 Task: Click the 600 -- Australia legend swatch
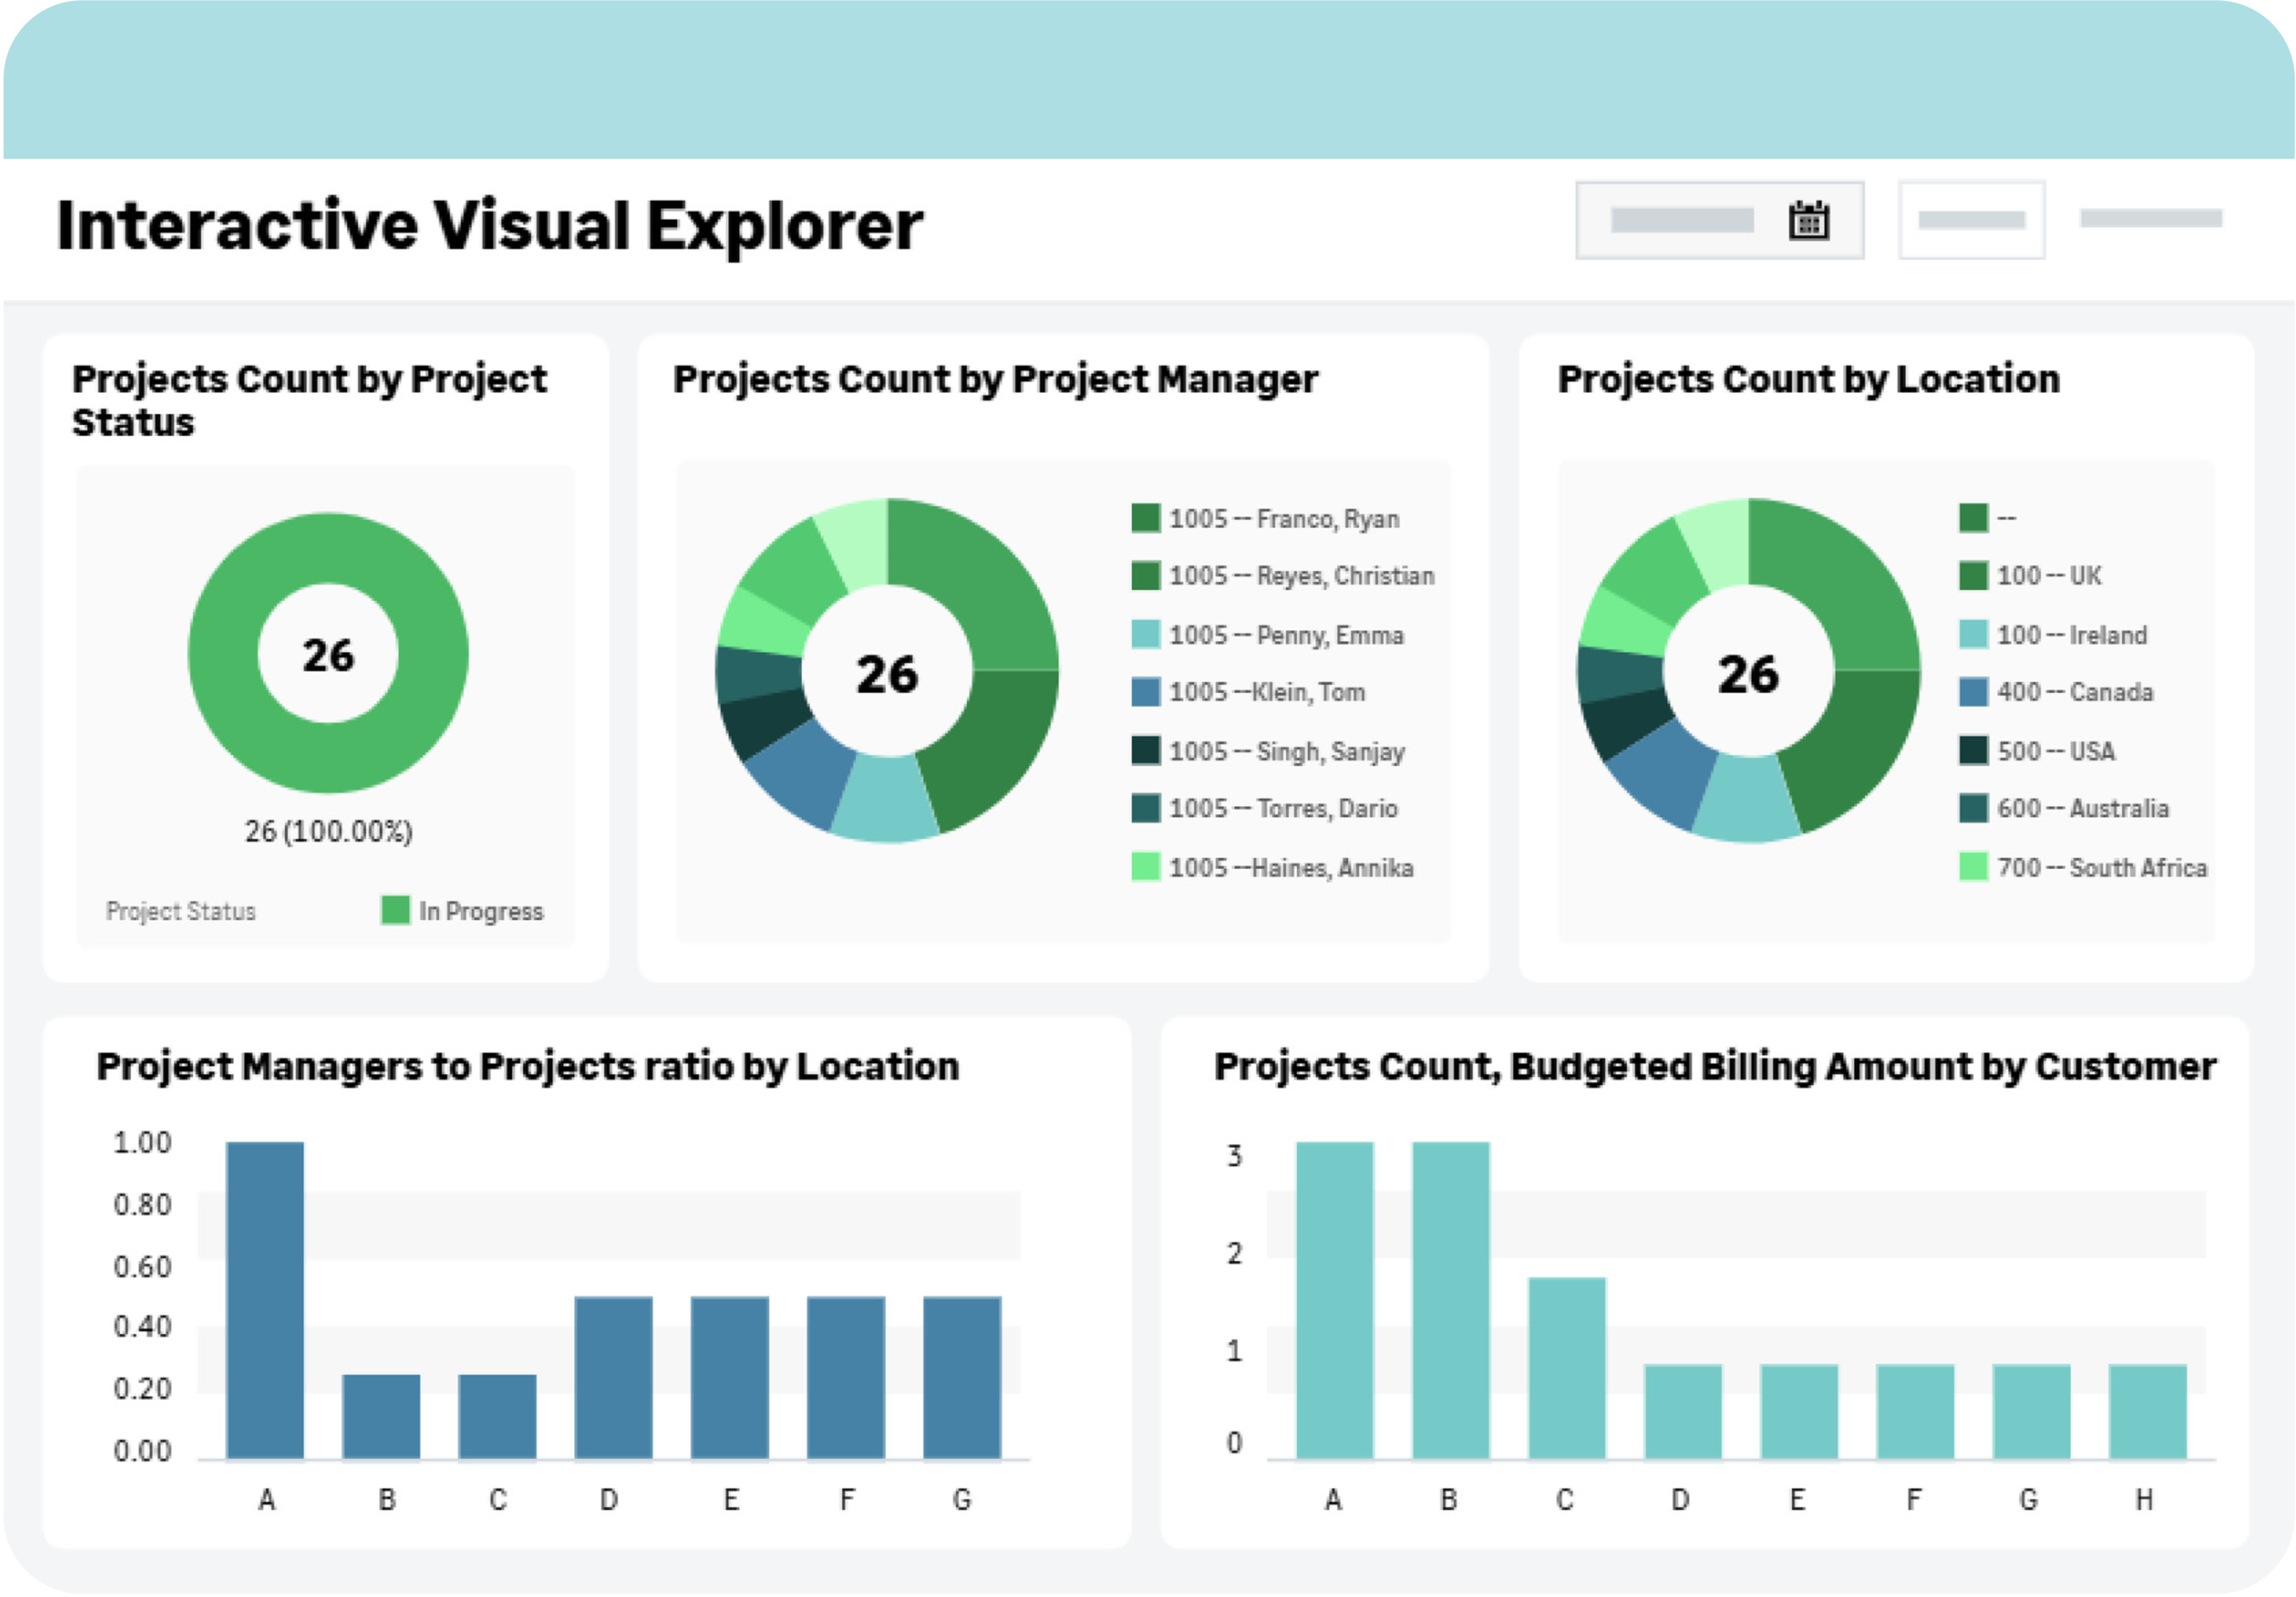[1973, 808]
